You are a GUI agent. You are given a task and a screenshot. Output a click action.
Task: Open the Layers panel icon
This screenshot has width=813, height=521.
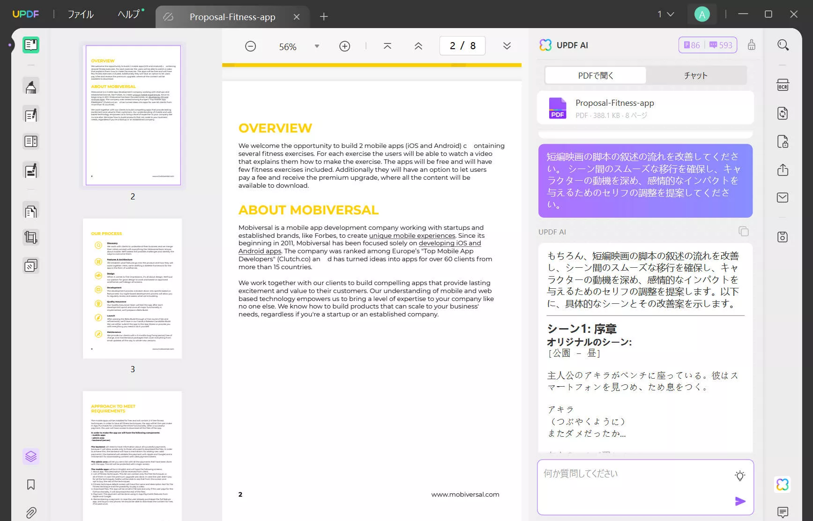[x=31, y=456]
